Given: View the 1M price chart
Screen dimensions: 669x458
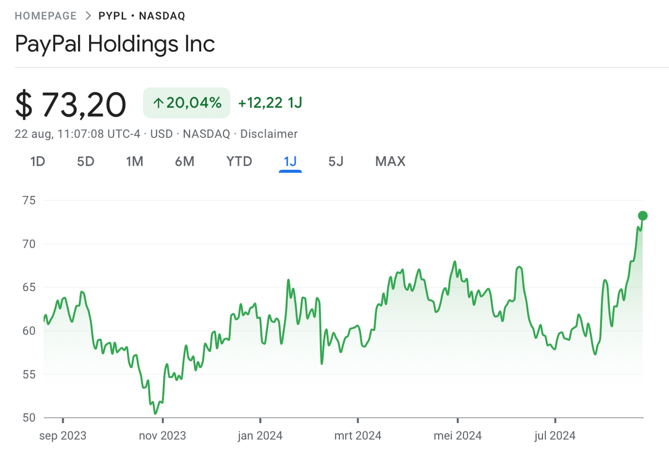Looking at the screenshot, I should click(x=134, y=162).
